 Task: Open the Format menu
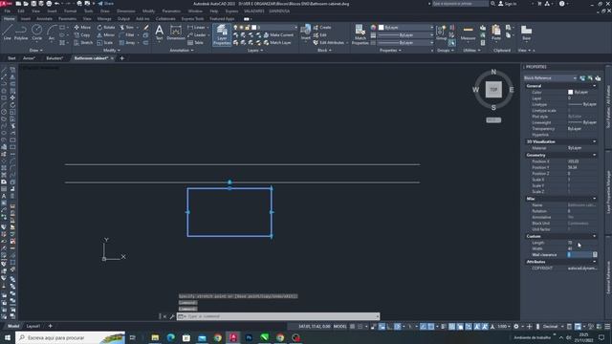pyautogui.click(x=70, y=11)
